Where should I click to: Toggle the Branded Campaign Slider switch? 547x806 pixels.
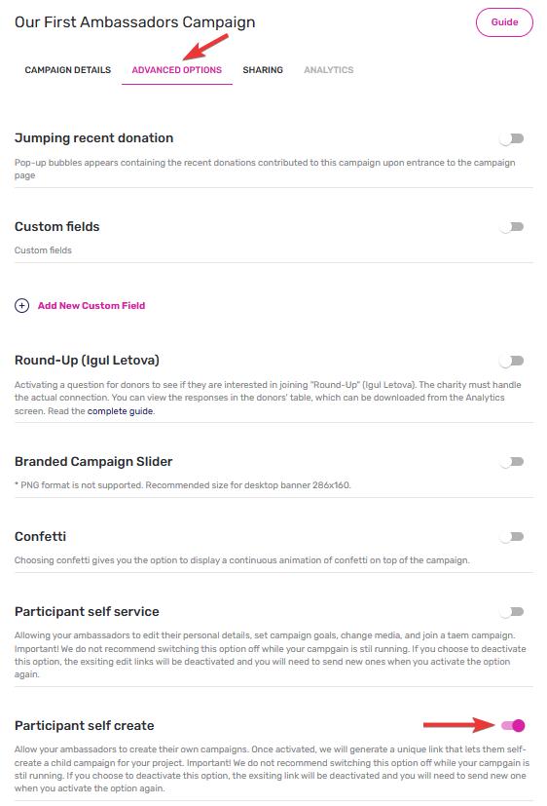[512, 462]
